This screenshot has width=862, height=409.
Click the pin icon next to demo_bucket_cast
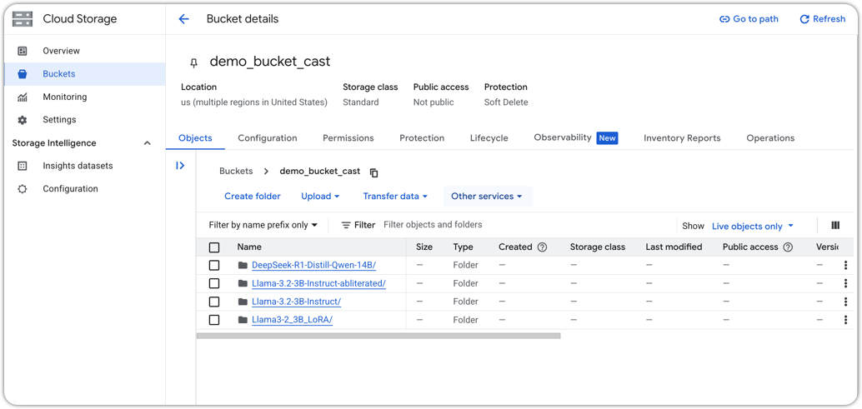pyautogui.click(x=193, y=63)
